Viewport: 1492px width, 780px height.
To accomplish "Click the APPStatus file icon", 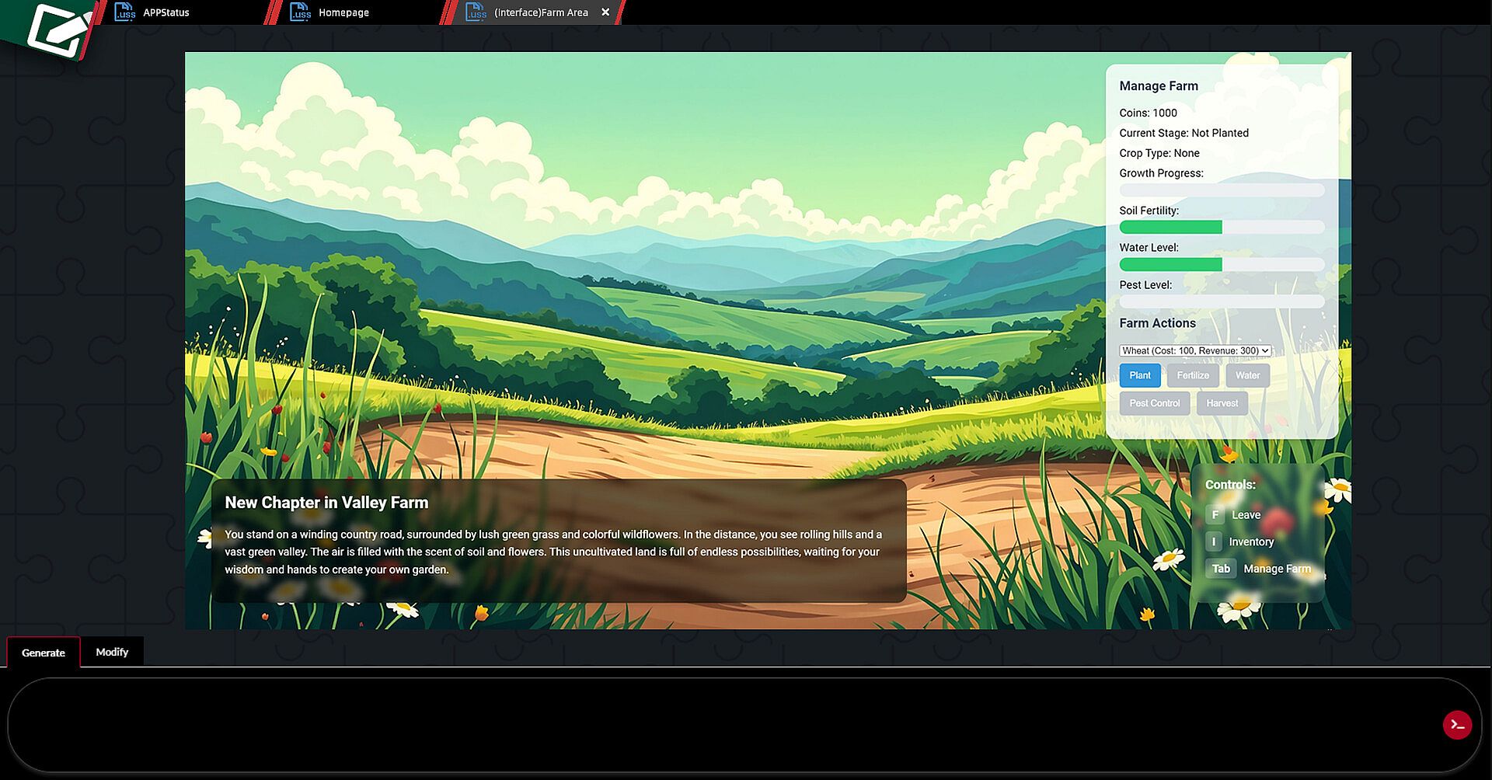I will (124, 12).
